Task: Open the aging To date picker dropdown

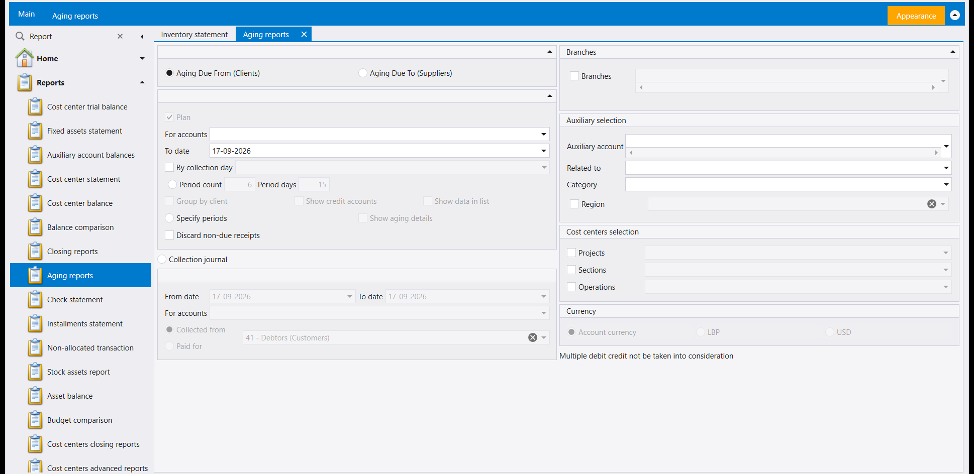Action: (x=544, y=151)
